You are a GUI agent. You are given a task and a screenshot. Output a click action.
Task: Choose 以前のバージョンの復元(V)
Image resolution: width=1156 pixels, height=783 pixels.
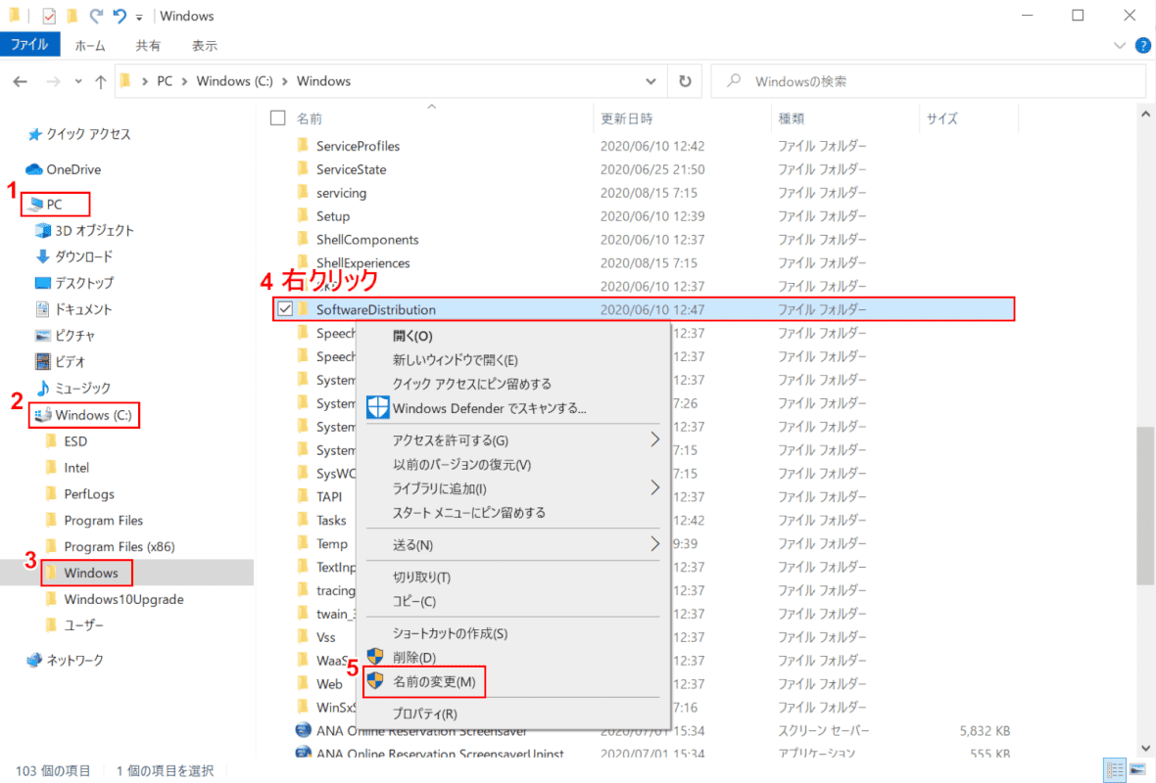coord(514,465)
